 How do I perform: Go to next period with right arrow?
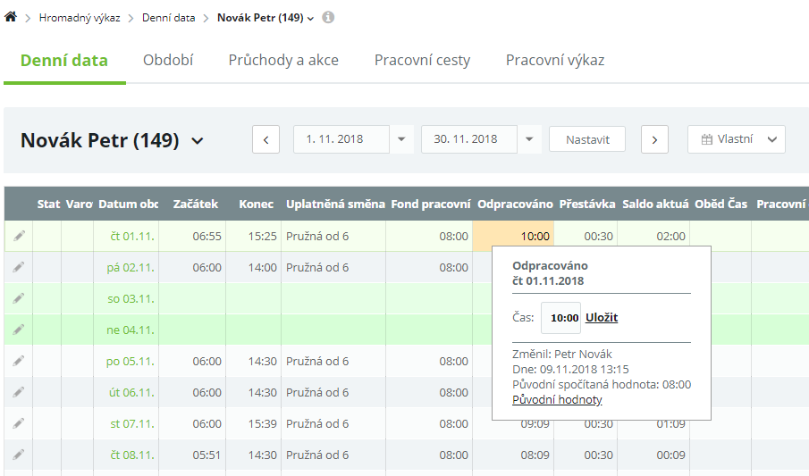[x=654, y=139]
